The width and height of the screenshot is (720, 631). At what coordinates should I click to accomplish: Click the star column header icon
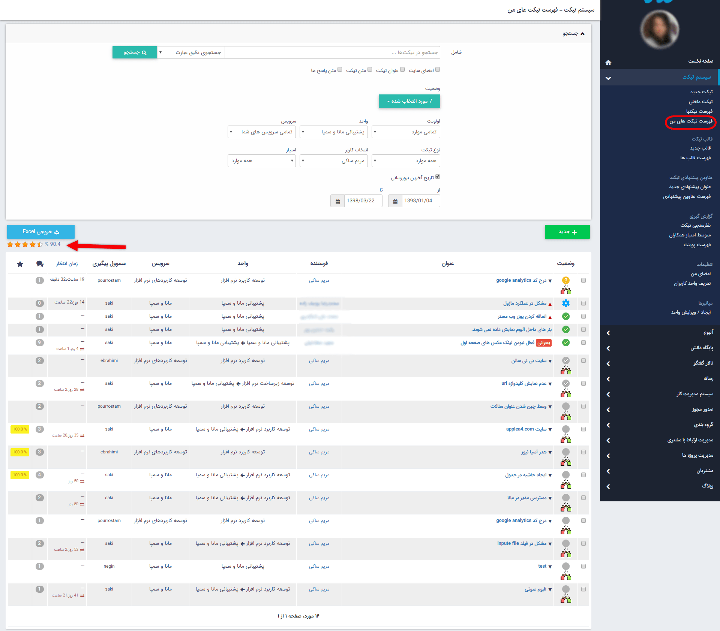[20, 264]
